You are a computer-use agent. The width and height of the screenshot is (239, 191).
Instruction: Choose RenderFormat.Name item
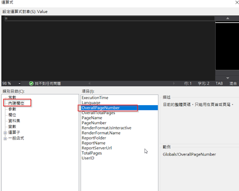(x=120, y=133)
